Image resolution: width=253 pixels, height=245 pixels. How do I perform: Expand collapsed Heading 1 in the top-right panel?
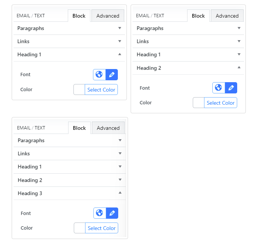click(239, 54)
